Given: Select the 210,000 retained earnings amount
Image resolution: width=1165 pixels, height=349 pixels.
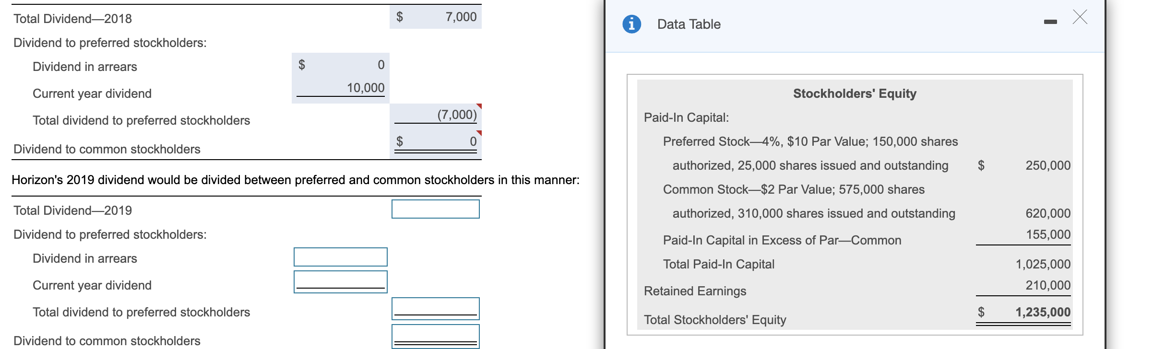Looking at the screenshot, I should pos(1048,285).
